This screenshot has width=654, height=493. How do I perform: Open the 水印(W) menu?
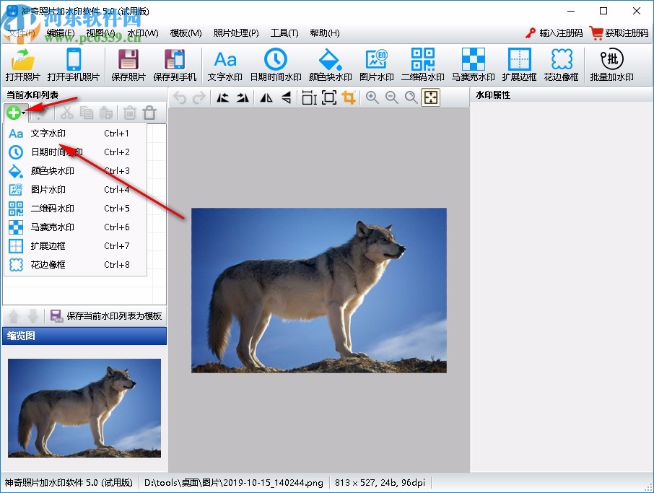tap(143, 33)
